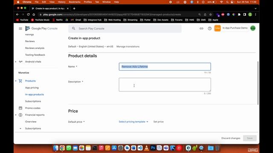Image resolution: width=273 pixels, height=153 pixels.
Task: Open Subscriptions under Products
Action: [33, 101]
